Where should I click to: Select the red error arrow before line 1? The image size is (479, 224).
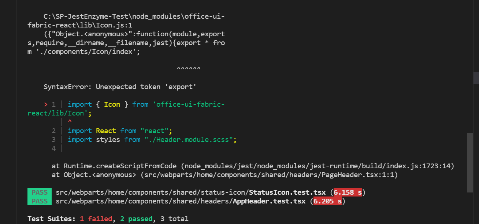[46, 104]
